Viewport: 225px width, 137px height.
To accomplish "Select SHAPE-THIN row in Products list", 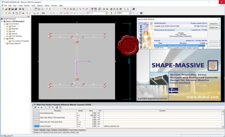I will click(179, 48).
